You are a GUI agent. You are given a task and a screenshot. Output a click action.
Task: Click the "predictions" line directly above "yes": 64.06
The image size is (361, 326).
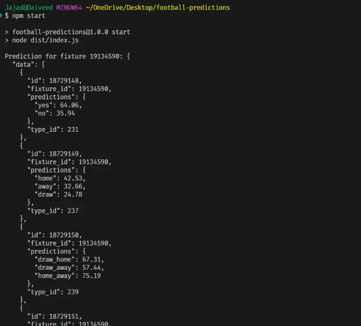[x=57, y=97]
